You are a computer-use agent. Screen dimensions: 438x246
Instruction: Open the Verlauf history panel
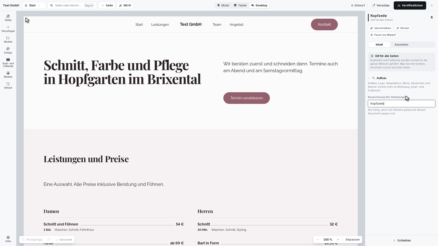pyautogui.click(x=8, y=86)
